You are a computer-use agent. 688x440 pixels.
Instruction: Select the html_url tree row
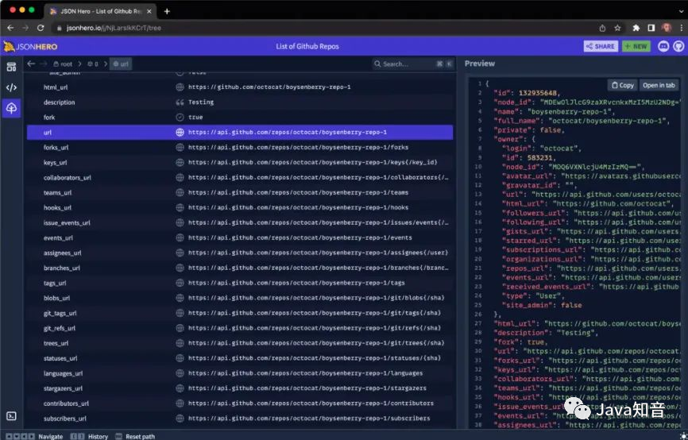coord(240,87)
